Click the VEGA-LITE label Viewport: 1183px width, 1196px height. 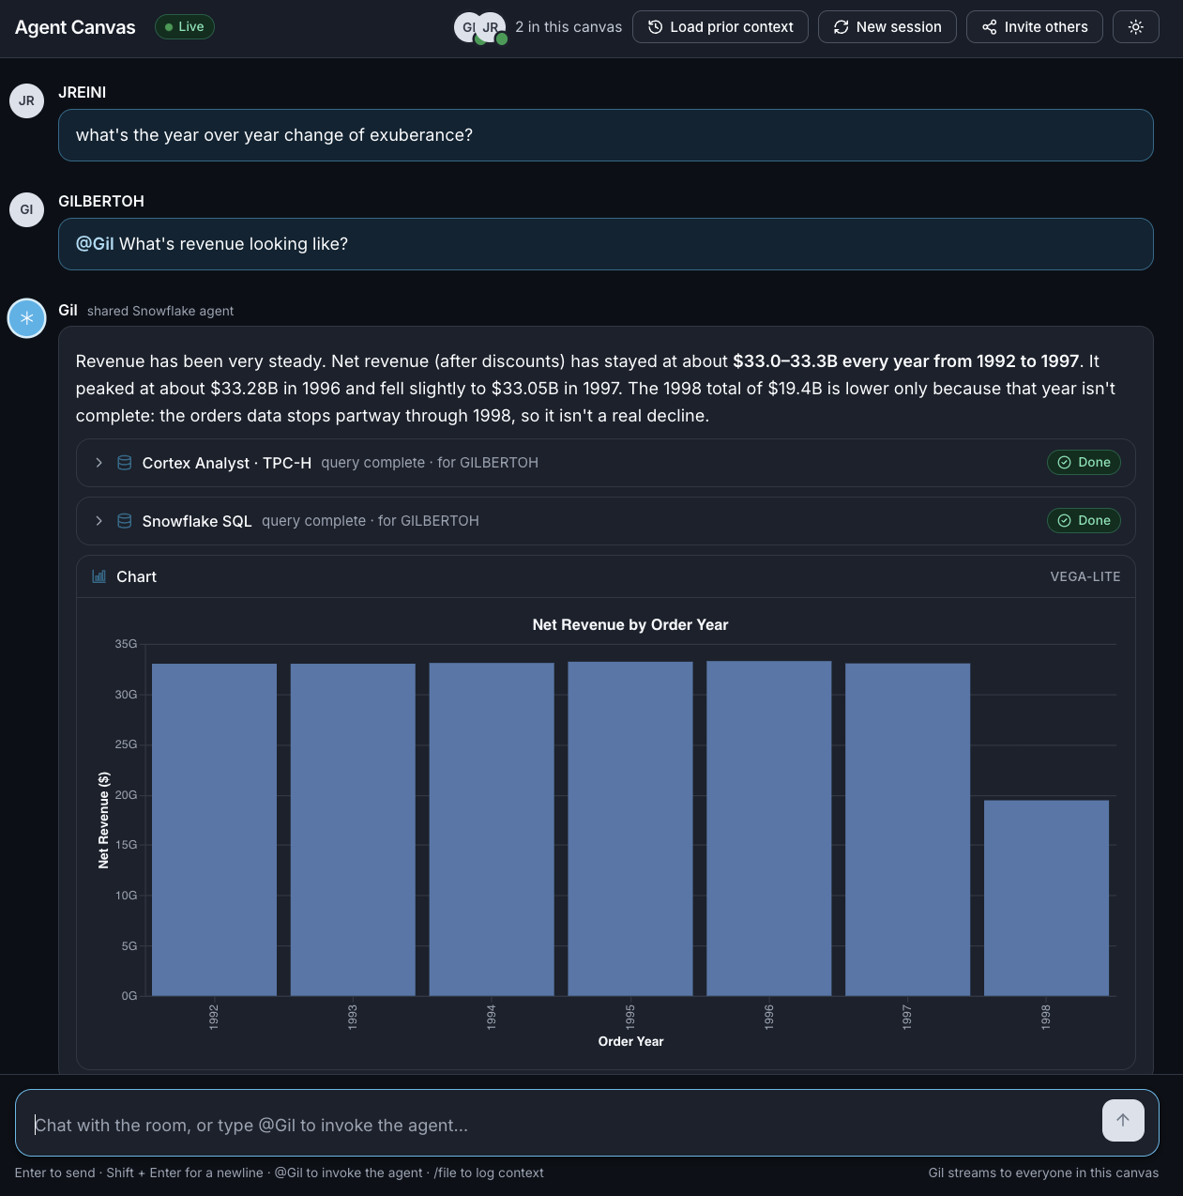1085,576
